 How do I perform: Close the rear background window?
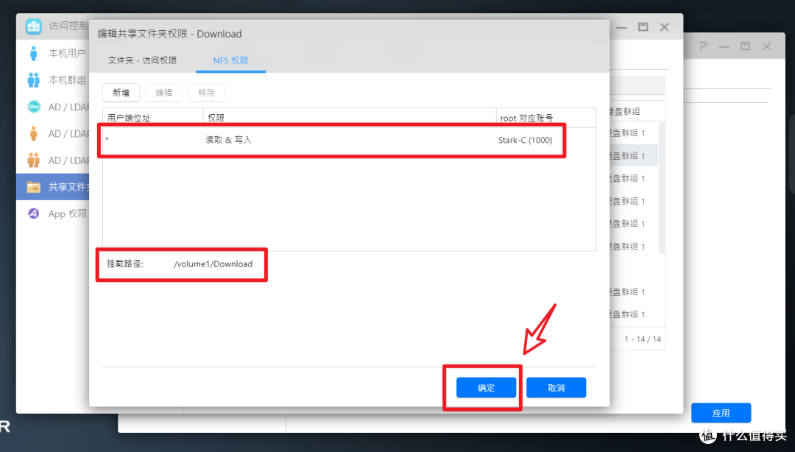point(766,46)
